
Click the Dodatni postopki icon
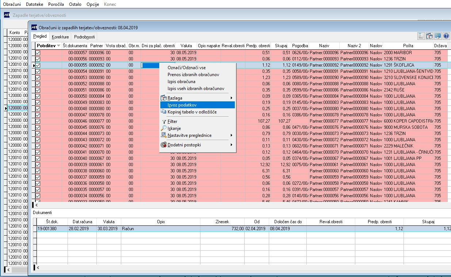point(164,145)
